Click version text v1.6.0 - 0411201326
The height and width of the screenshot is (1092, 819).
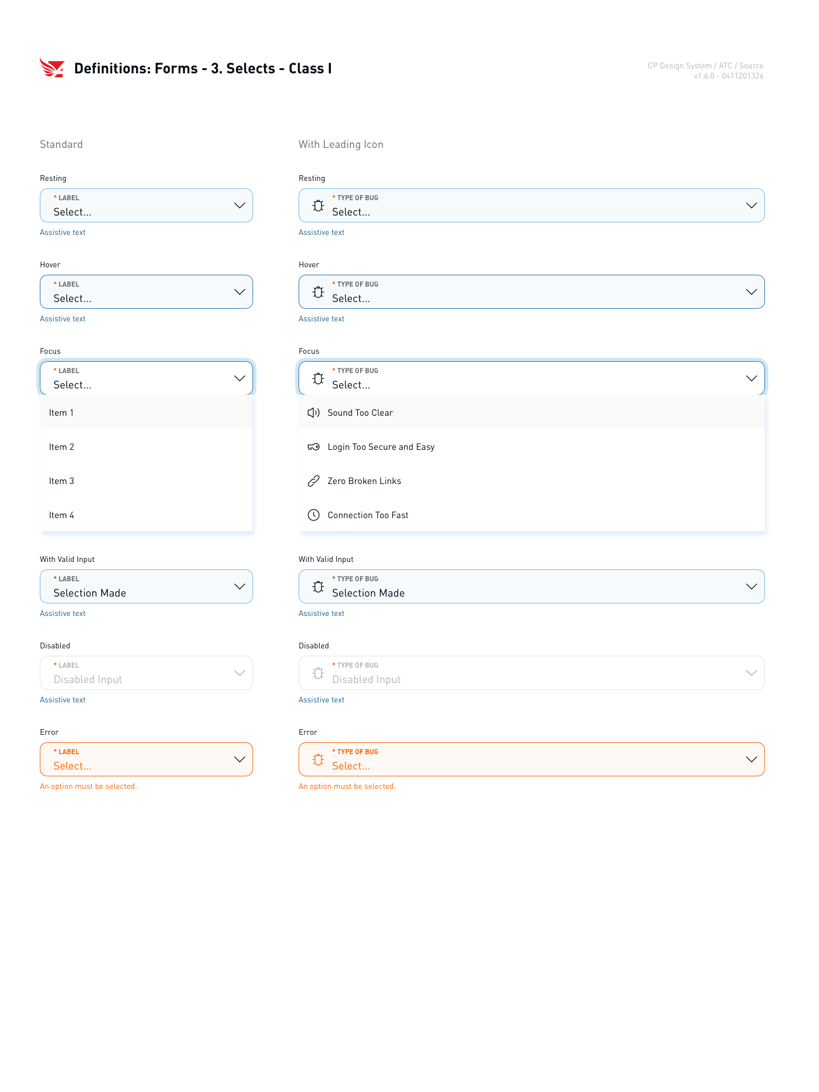click(x=729, y=76)
